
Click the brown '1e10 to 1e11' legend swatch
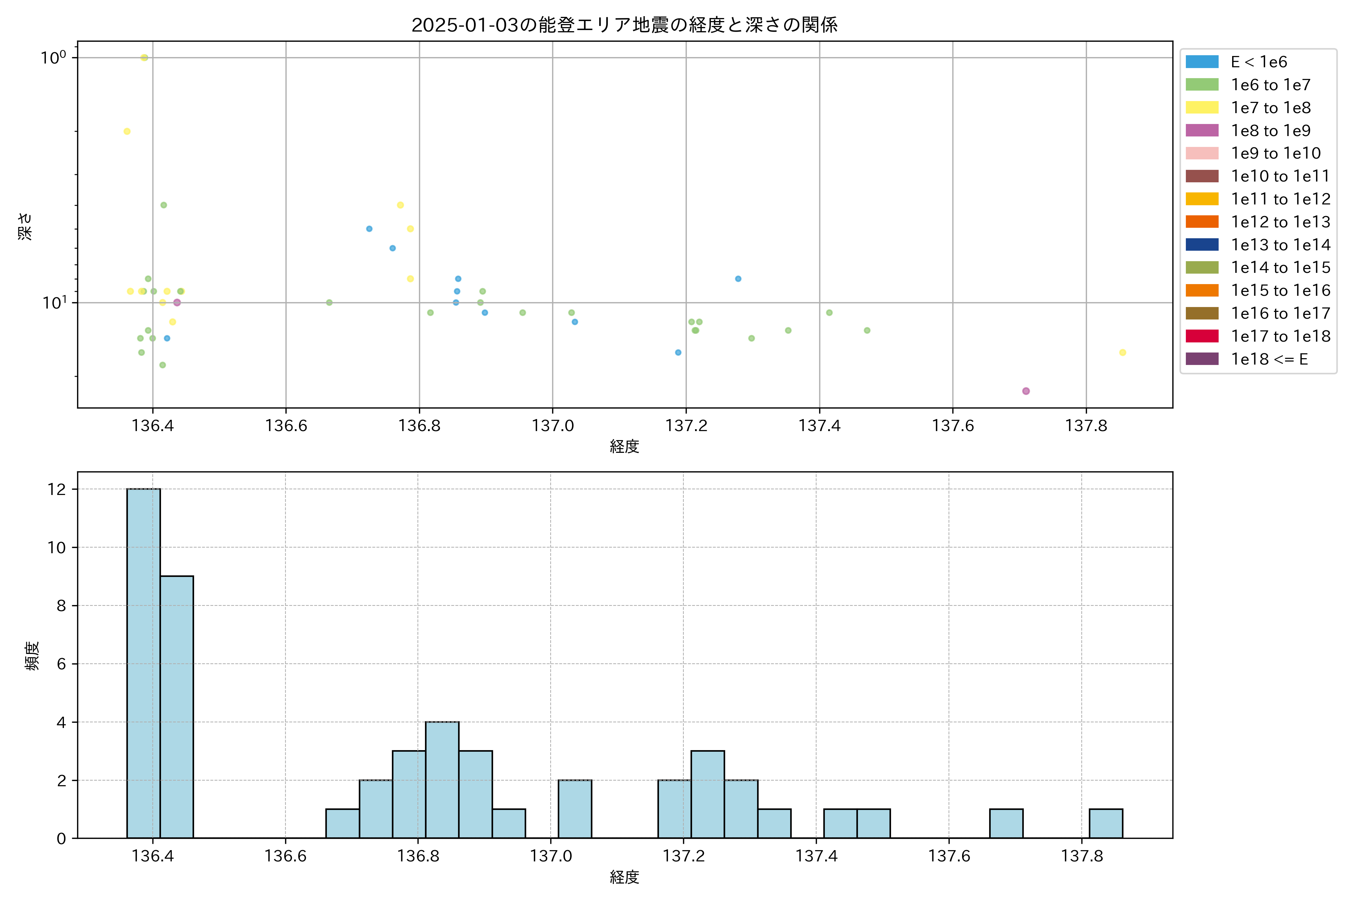click(1202, 176)
